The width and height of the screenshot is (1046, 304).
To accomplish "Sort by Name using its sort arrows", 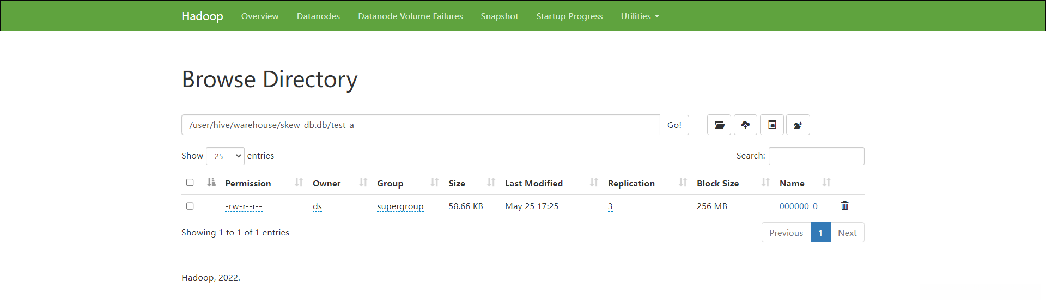I will [826, 183].
